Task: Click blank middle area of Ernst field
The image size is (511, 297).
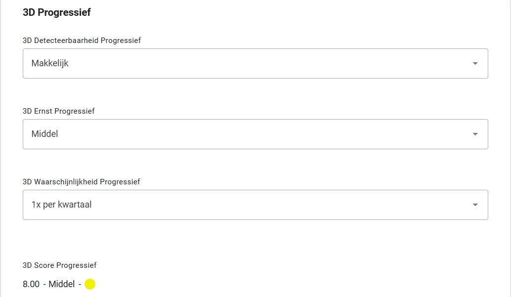Action: click(261, 134)
